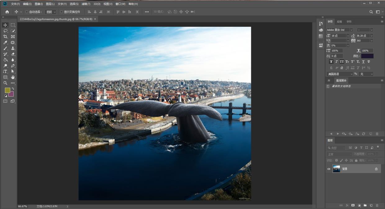The height and width of the screenshot is (209, 385).
Task: Click the Home icon in options bar
Action: pyautogui.click(x=7, y=12)
